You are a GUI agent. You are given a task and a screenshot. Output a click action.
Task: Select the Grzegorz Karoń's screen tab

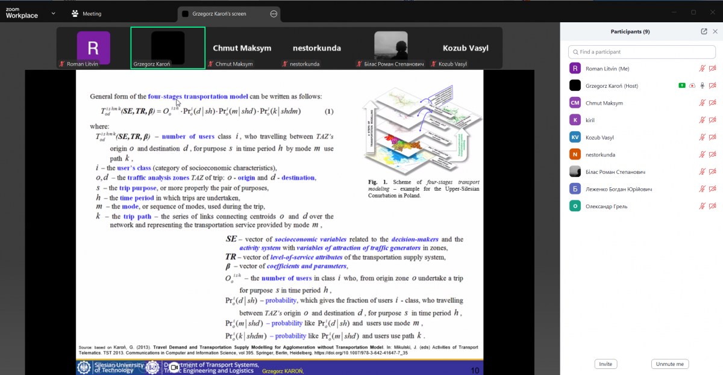pyautogui.click(x=219, y=14)
